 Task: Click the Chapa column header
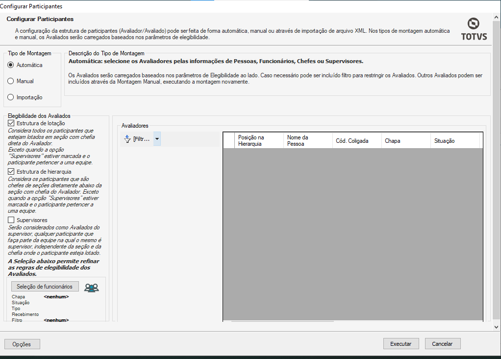(406, 141)
